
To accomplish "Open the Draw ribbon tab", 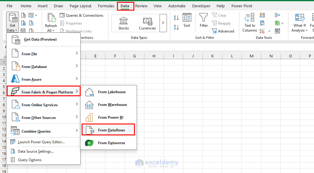I will (x=58, y=6).
